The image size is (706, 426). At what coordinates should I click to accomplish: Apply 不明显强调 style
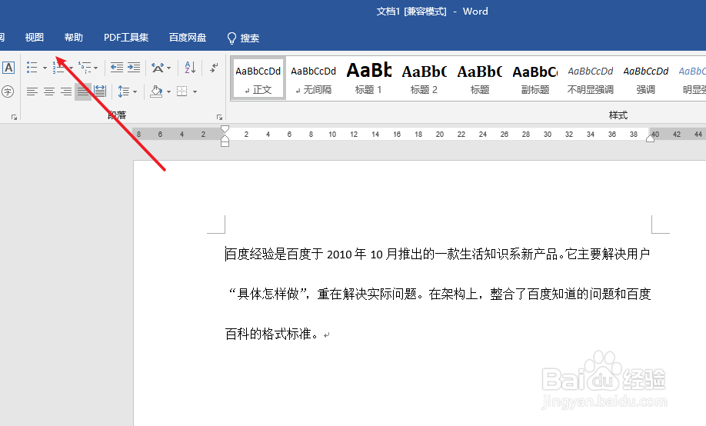point(591,78)
